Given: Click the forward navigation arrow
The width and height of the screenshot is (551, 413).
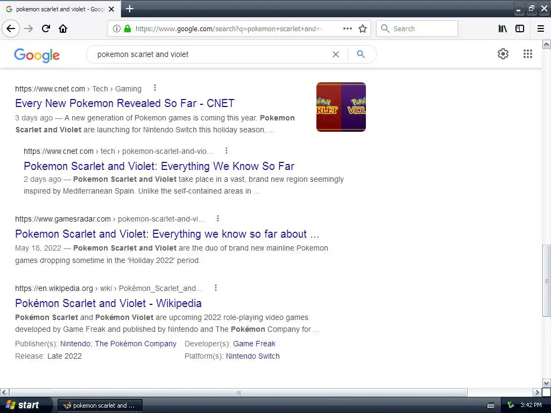Looking at the screenshot, I should click(x=29, y=29).
